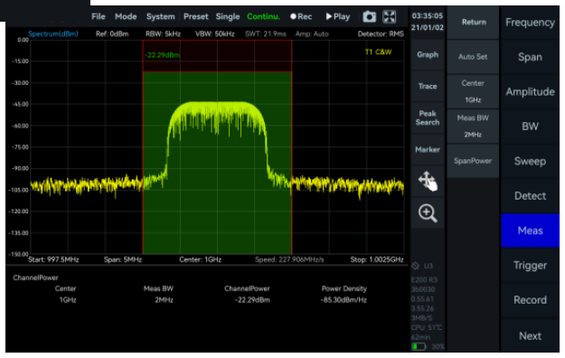
Task: Click the SWT: 21.9ms readout
Action: tap(265, 33)
